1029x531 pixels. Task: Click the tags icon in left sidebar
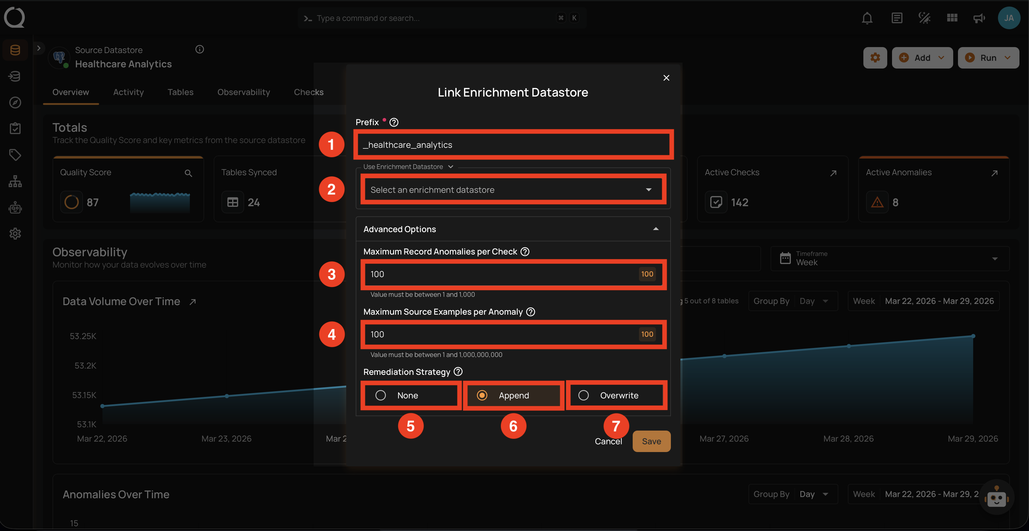(15, 155)
